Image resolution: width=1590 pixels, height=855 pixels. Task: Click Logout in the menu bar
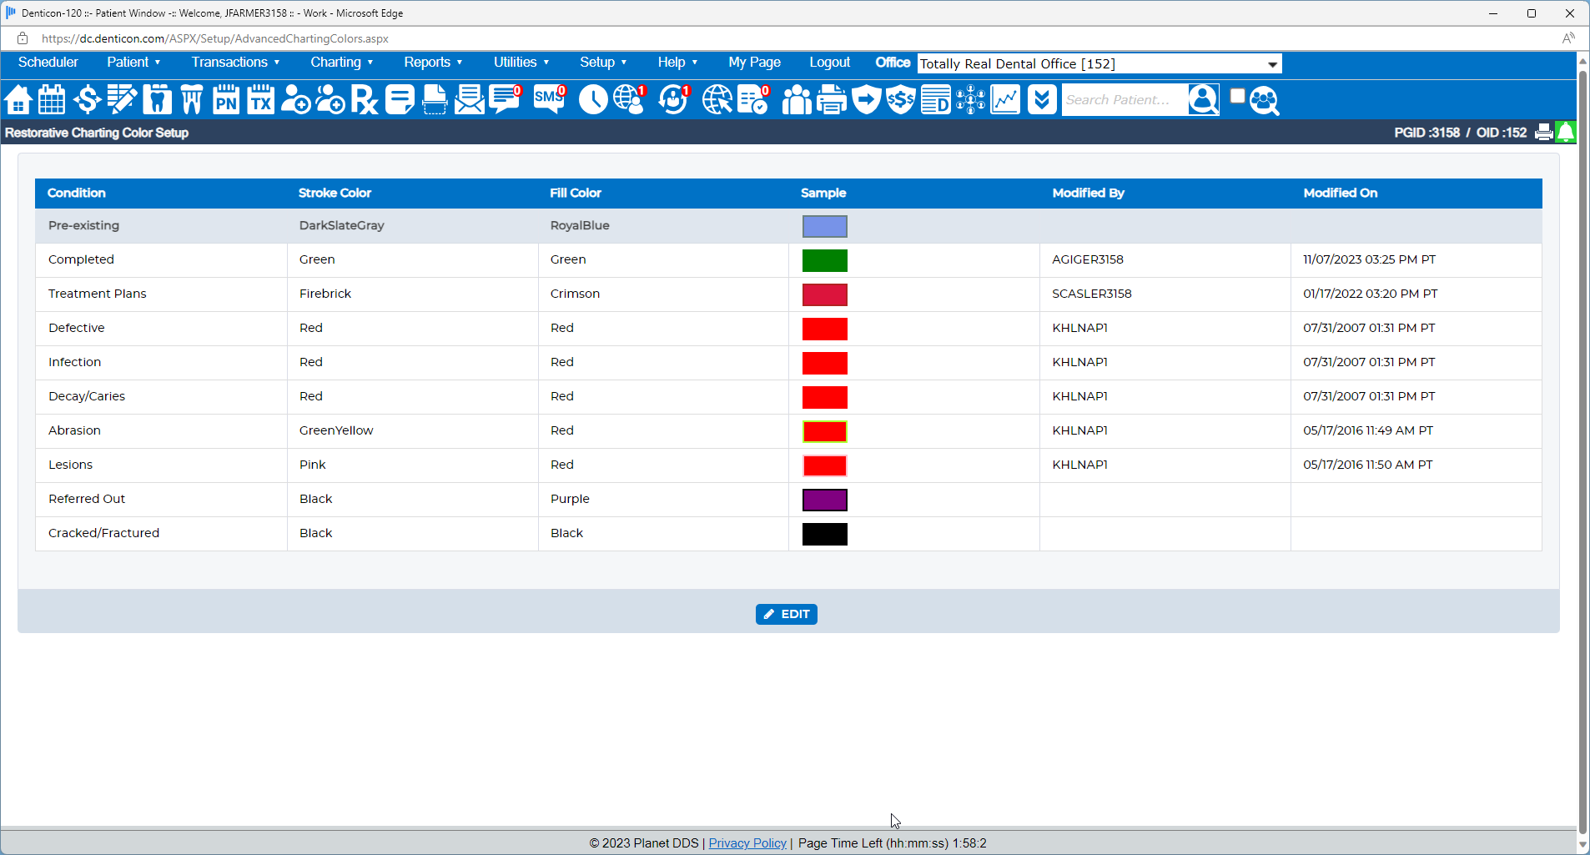coord(829,63)
